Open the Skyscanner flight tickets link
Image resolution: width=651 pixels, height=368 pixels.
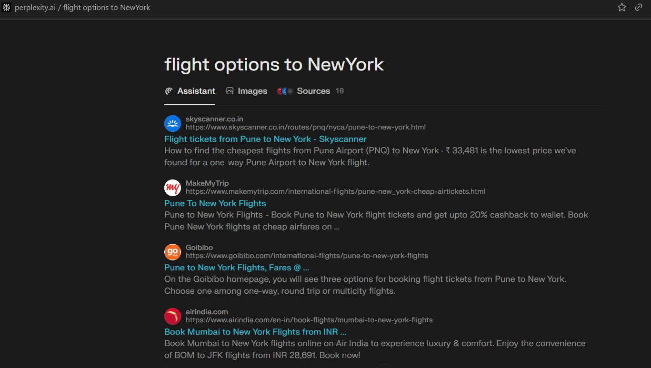click(265, 139)
